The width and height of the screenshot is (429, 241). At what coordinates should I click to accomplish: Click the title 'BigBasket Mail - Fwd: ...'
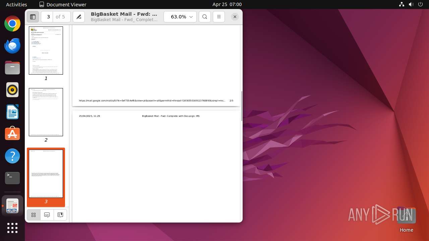point(124,14)
